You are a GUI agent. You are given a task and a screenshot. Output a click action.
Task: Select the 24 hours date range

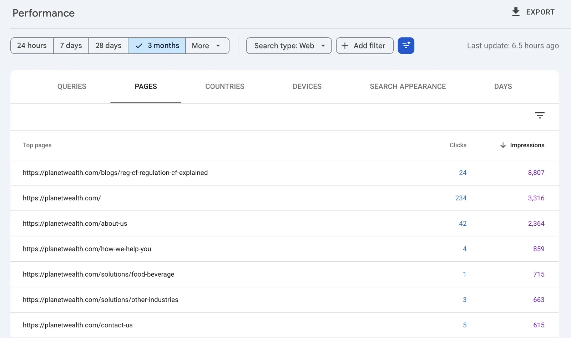32,46
